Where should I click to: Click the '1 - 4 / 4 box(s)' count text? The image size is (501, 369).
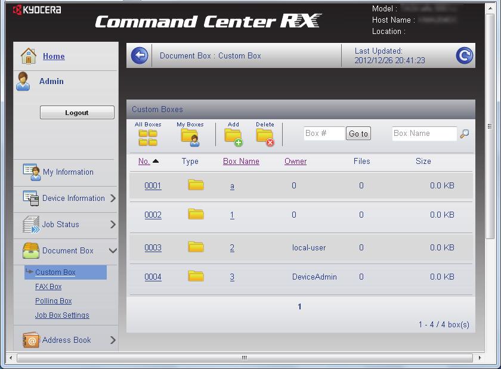pyautogui.click(x=444, y=325)
